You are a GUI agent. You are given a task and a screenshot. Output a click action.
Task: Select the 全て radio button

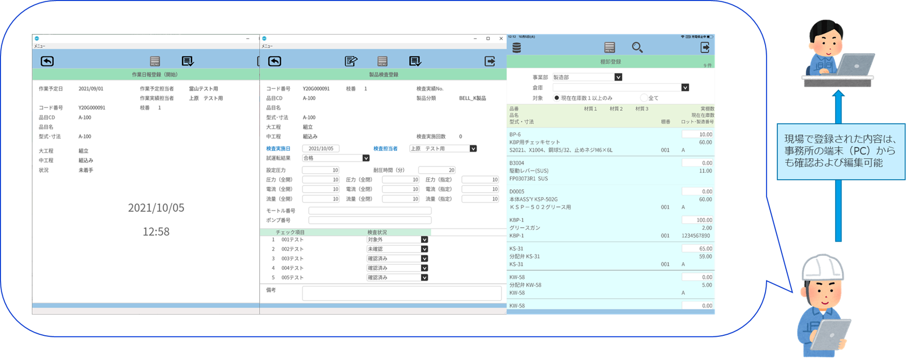click(x=643, y=97)
